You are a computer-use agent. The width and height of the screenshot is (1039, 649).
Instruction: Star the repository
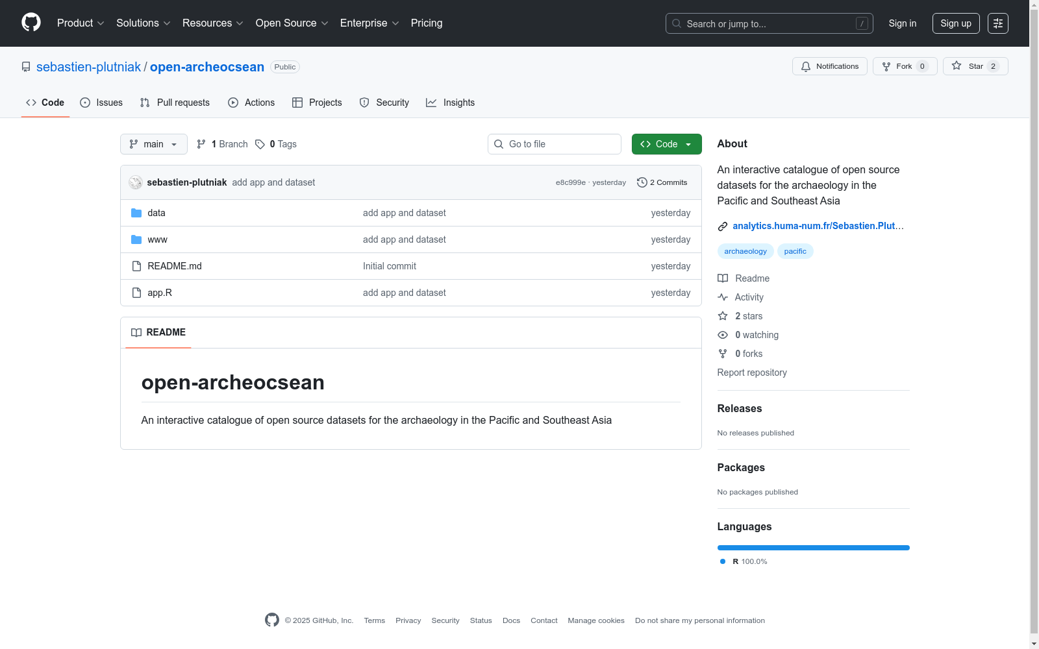click(975, 66)
